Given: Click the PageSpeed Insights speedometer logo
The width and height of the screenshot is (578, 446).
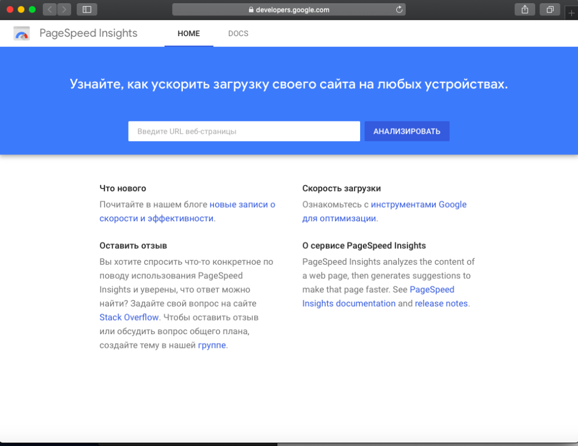Looking at the screenshot, I should pyautogui.click(x=22, y=33).
